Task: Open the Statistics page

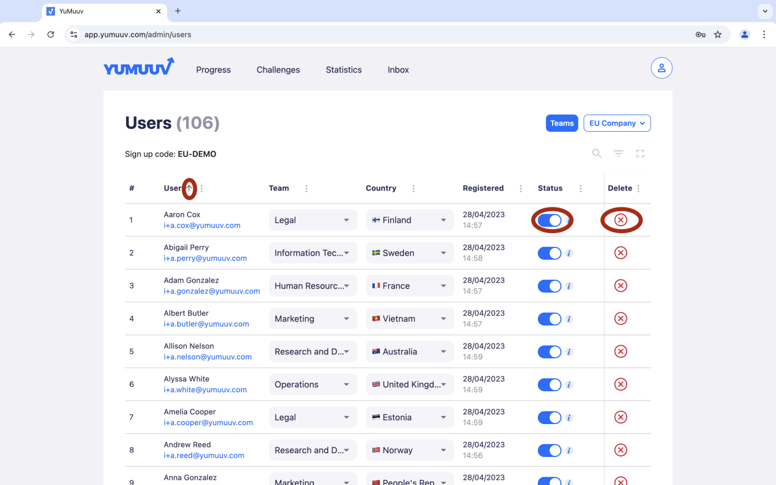Action: [344, 70]
